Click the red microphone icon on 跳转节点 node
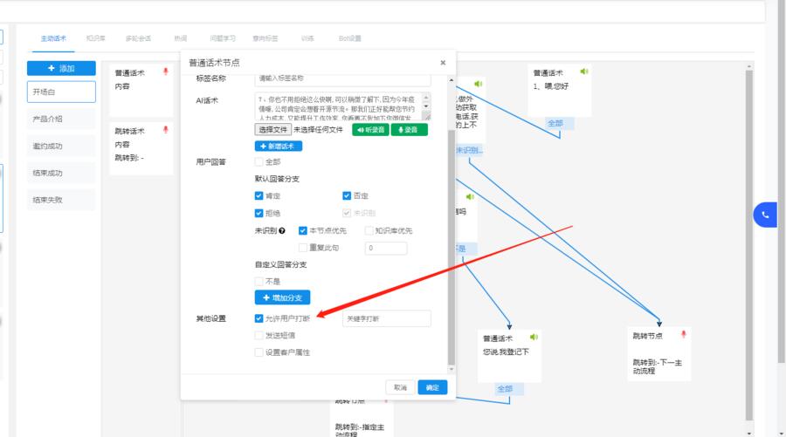Screen dimensions: 786x437 684,334
